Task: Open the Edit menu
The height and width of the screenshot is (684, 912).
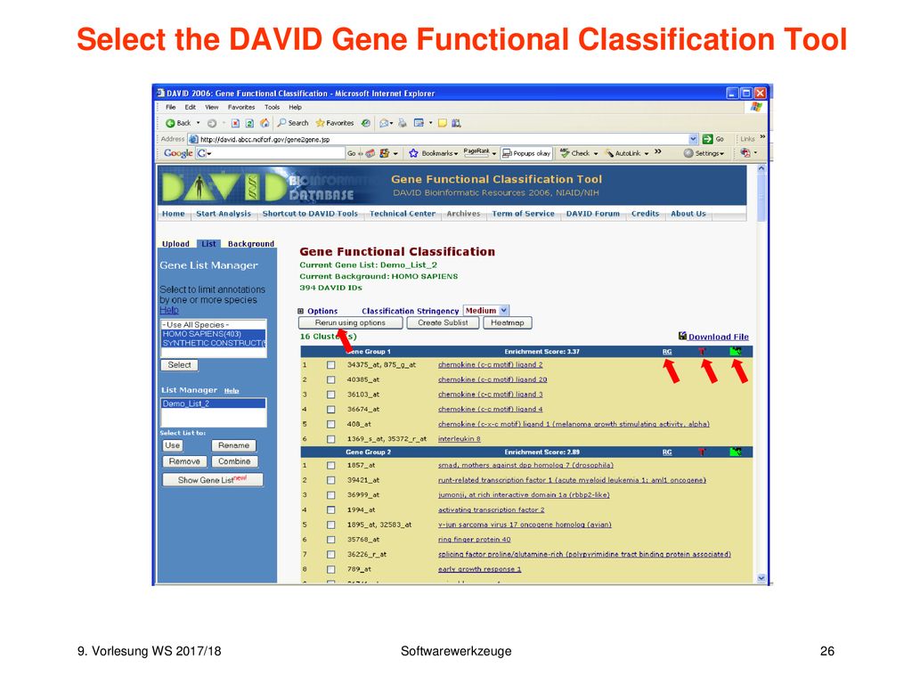Action: [x=191, y=107]
